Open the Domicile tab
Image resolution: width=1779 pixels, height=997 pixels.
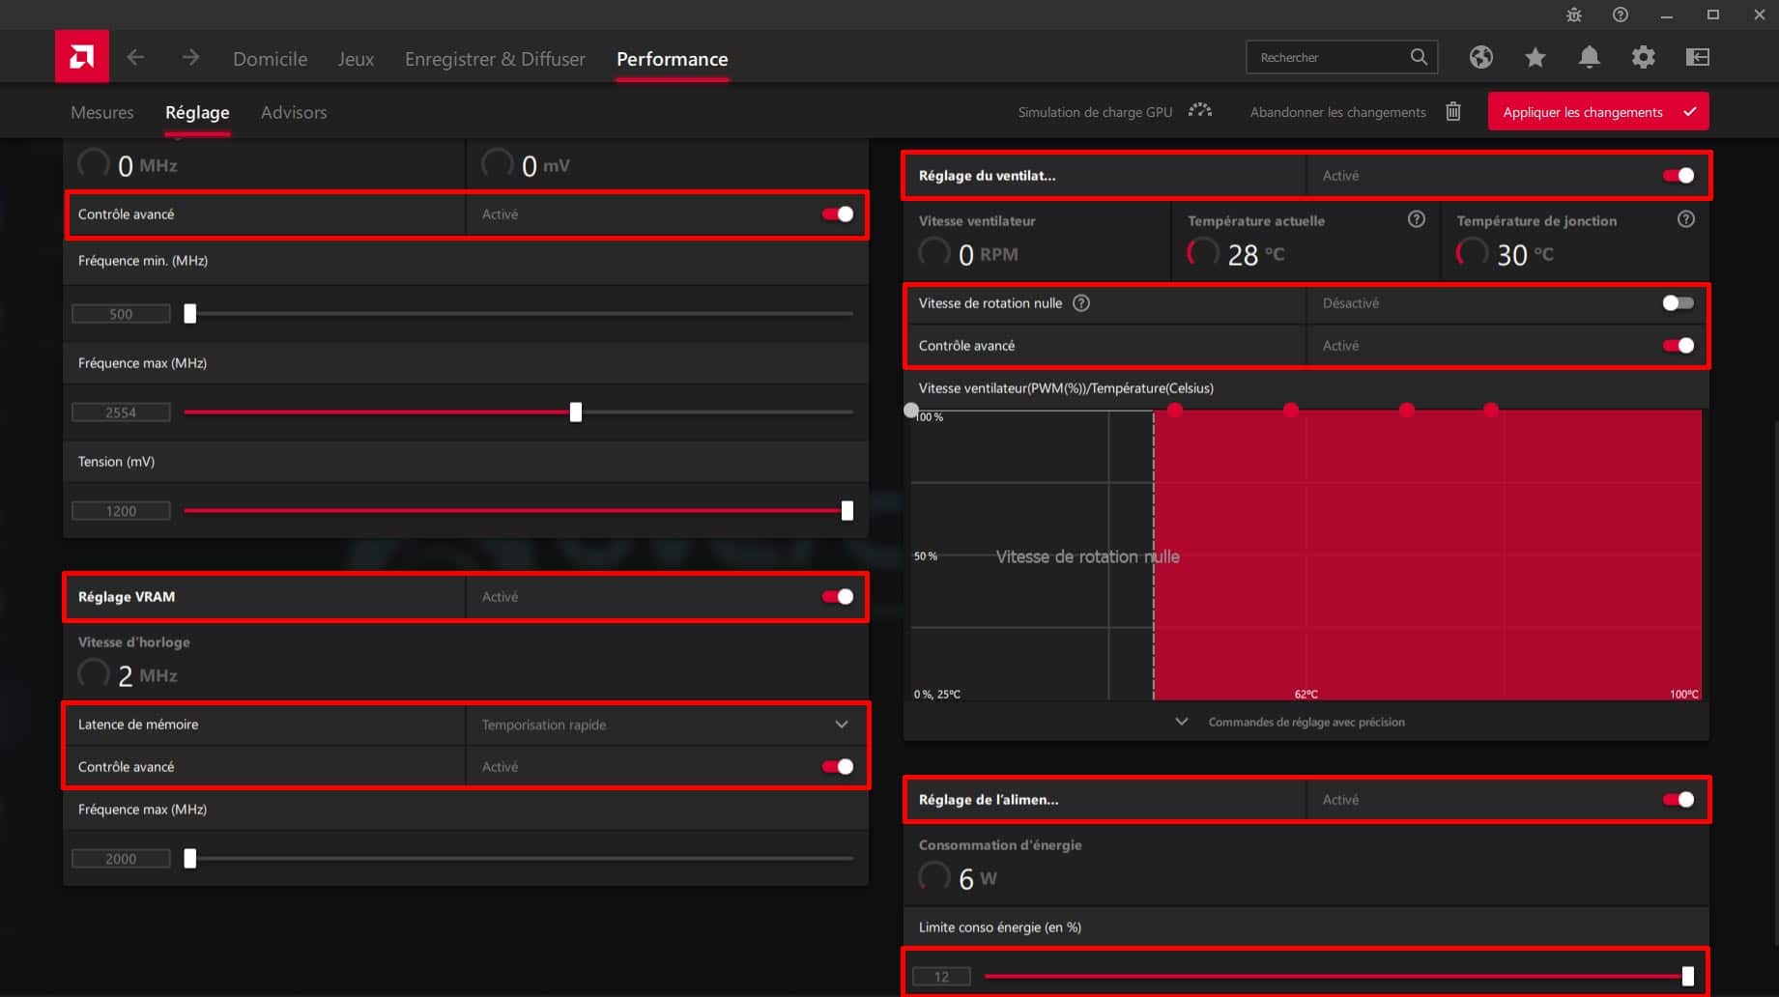[x=270, y=59]
